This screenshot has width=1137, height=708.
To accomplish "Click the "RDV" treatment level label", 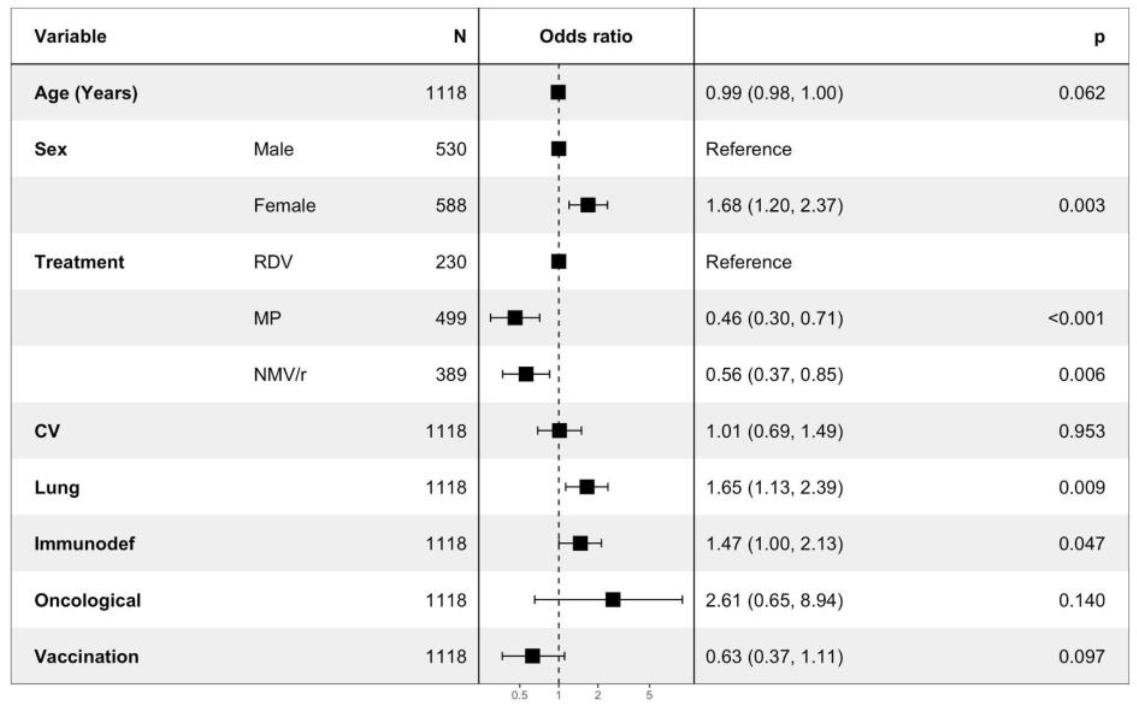I will click(273, 262).
